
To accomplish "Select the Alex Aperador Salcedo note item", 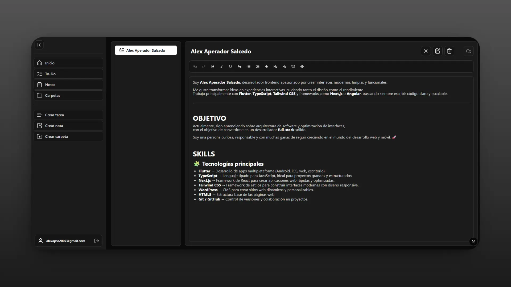I will [x=146, y=50].
